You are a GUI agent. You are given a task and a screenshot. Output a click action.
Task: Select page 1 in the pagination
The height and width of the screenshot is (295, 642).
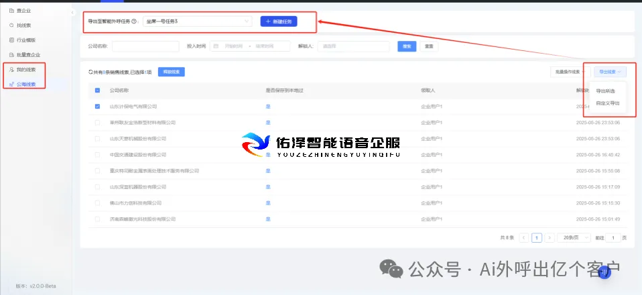tap(537, 237)
